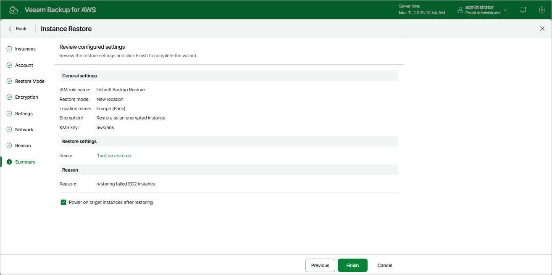The height and width of the screenshot is (275, 552).
Task: Click the Back chevron arrow
Action: (9, 28)
